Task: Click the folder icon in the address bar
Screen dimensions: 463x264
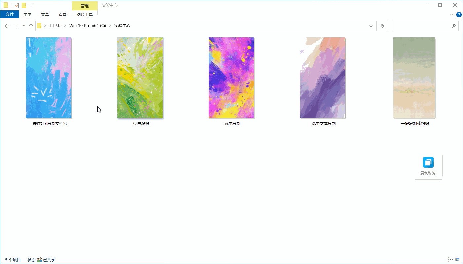Action: click(x=39, y=26)
